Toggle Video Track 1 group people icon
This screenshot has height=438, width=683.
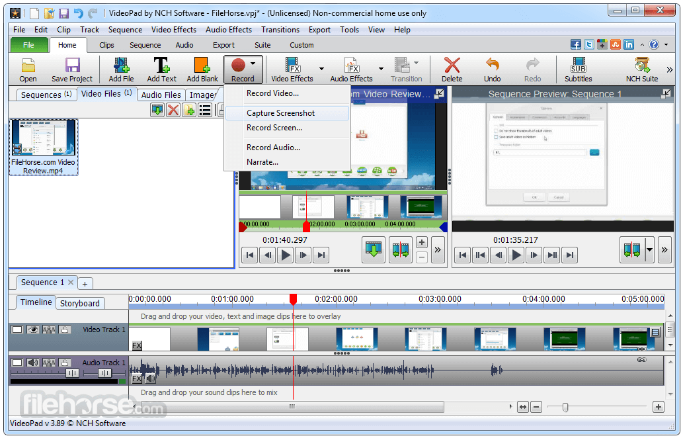(49, 329)
